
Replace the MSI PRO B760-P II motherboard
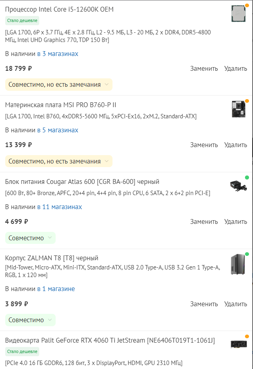coord(204,145)
